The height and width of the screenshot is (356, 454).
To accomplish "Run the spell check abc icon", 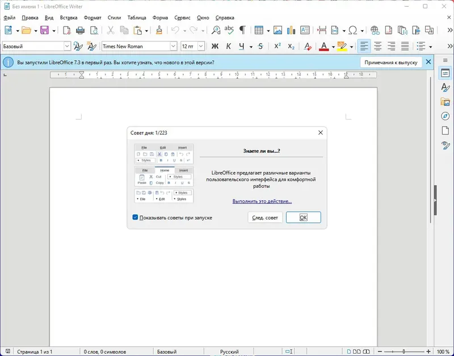I will [229, 30].
